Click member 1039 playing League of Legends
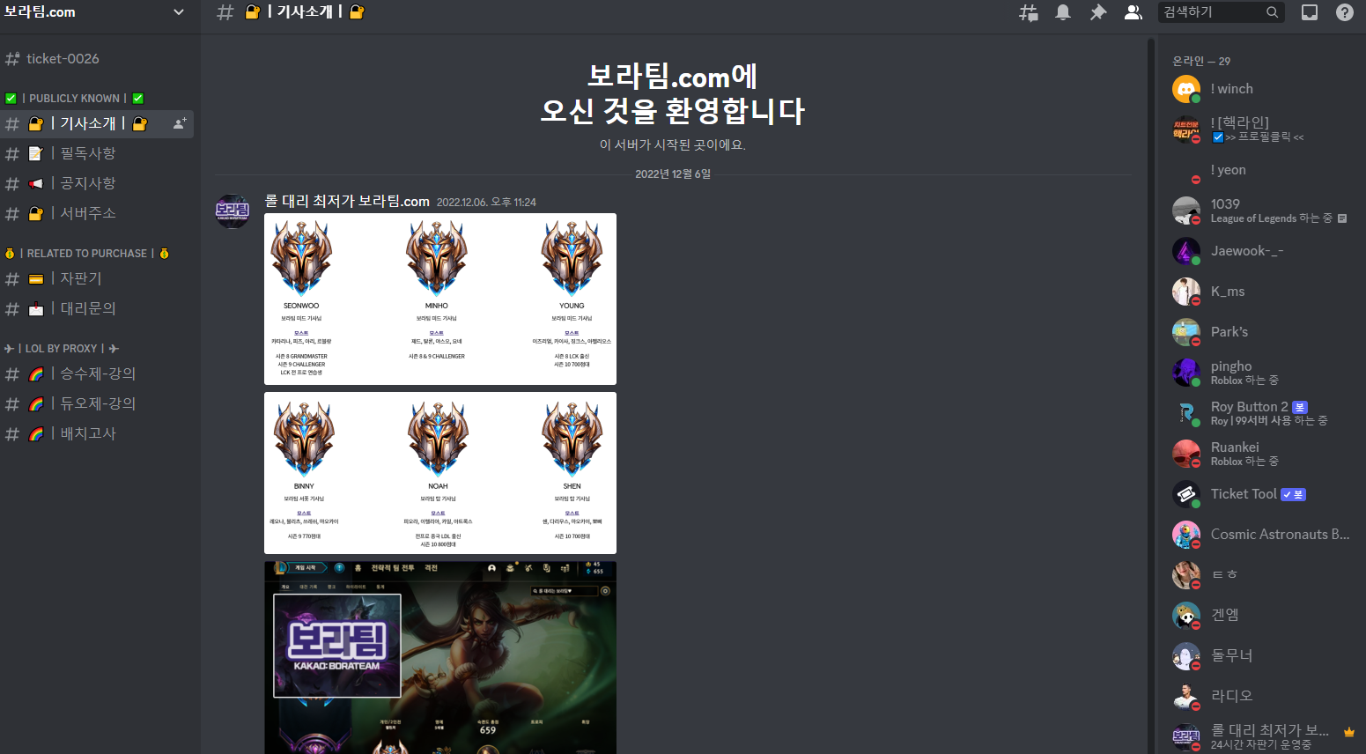1366x754 pixels. (x=1260, y=211)
